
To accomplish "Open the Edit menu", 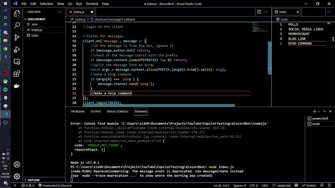I will click(x=33, y=4).
